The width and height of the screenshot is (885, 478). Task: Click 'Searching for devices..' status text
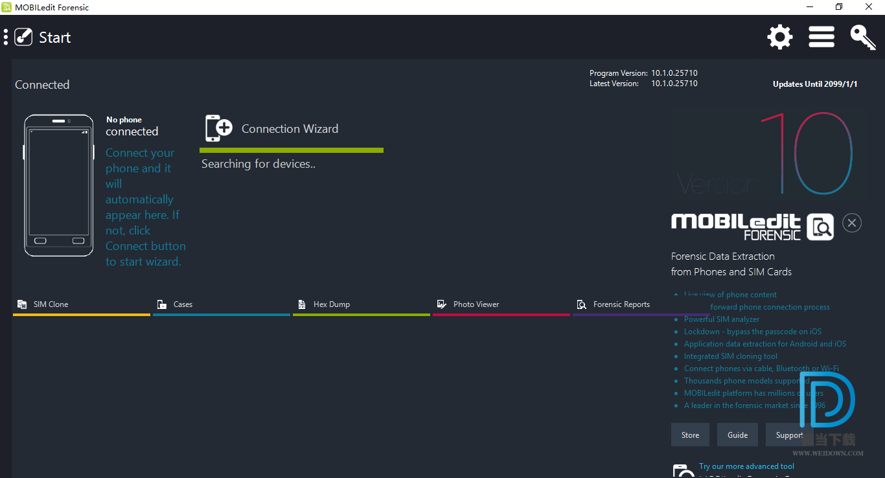coord(259,164)
